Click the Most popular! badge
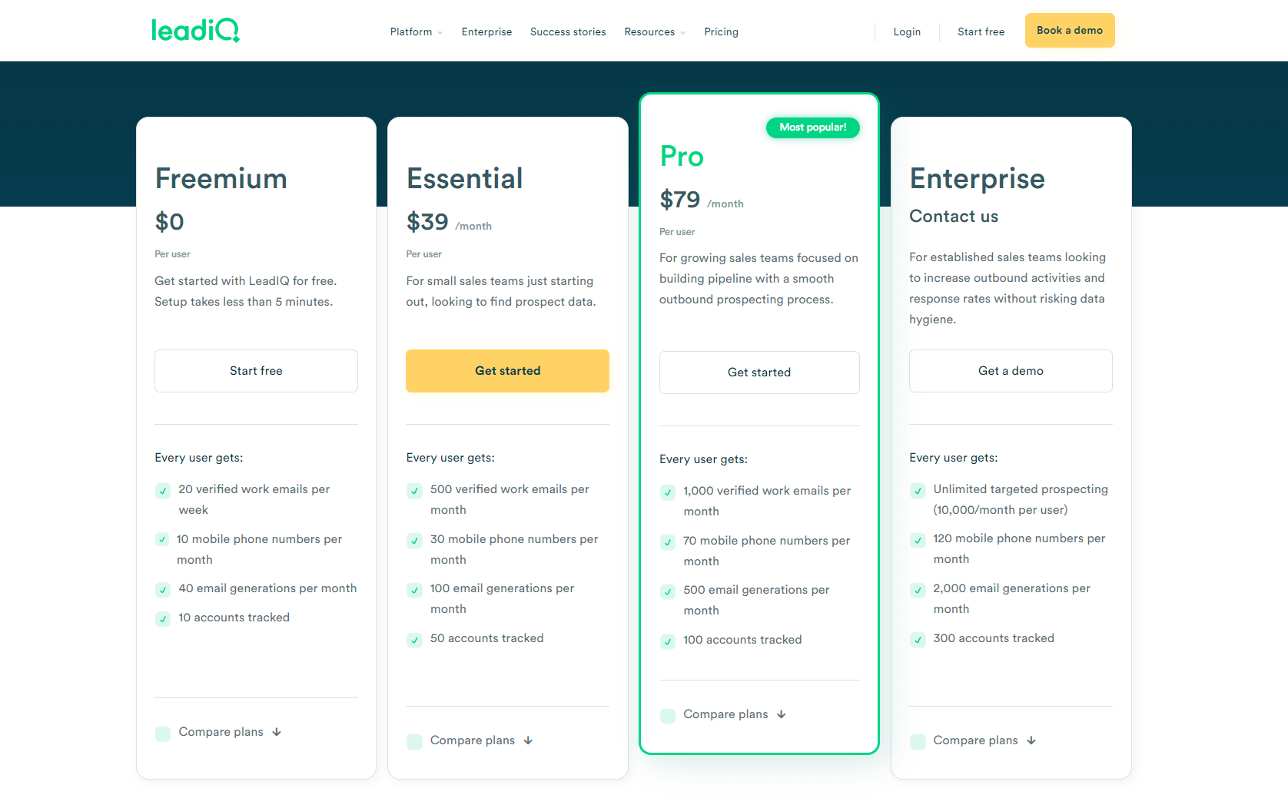The width and height of the screenshot is (1288, 808). pos(813,127)
